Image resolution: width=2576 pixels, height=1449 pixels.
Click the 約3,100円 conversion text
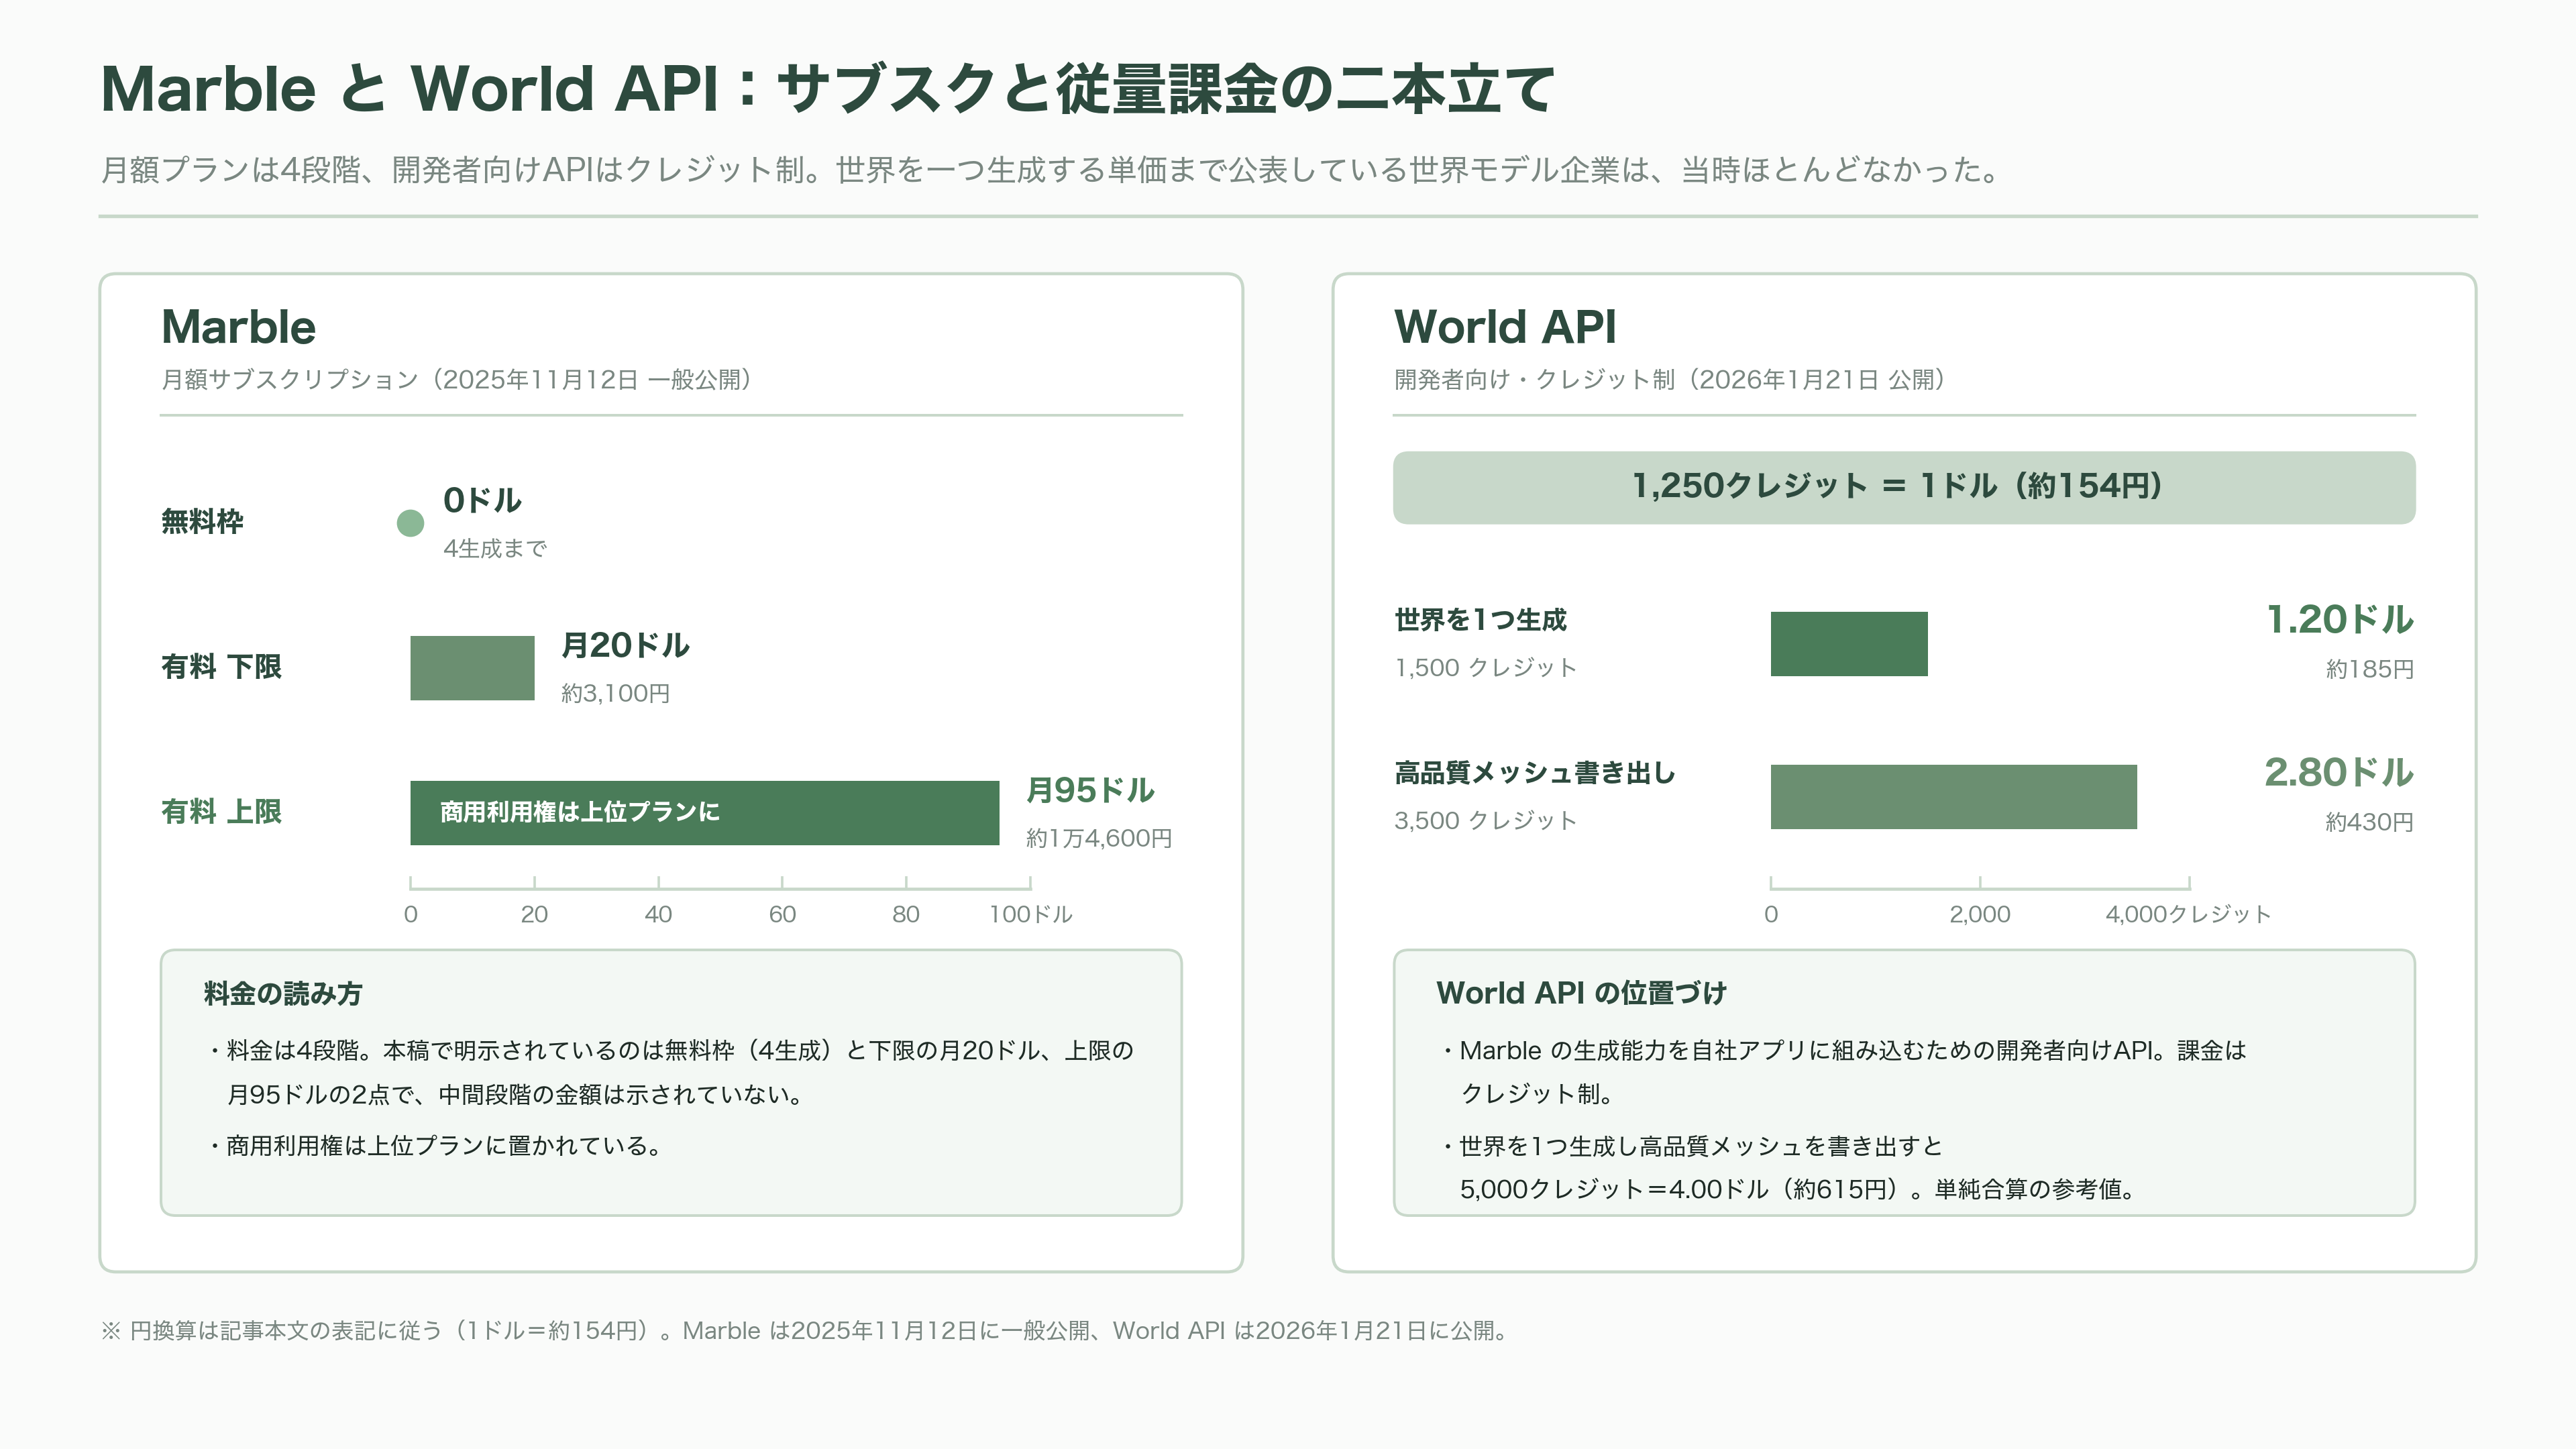pos(615,693)
